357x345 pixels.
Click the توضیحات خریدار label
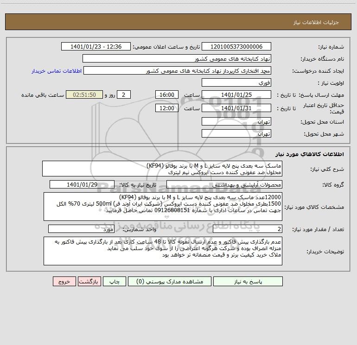[325, 251]
